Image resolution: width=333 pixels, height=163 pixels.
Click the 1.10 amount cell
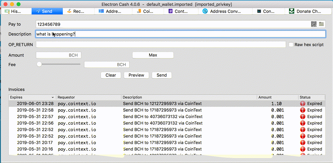click(x=276, y=104)
